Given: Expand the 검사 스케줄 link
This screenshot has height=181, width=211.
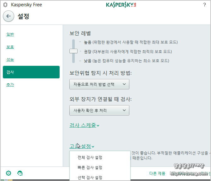Looking at the screenshot, I should coord(85,125).
